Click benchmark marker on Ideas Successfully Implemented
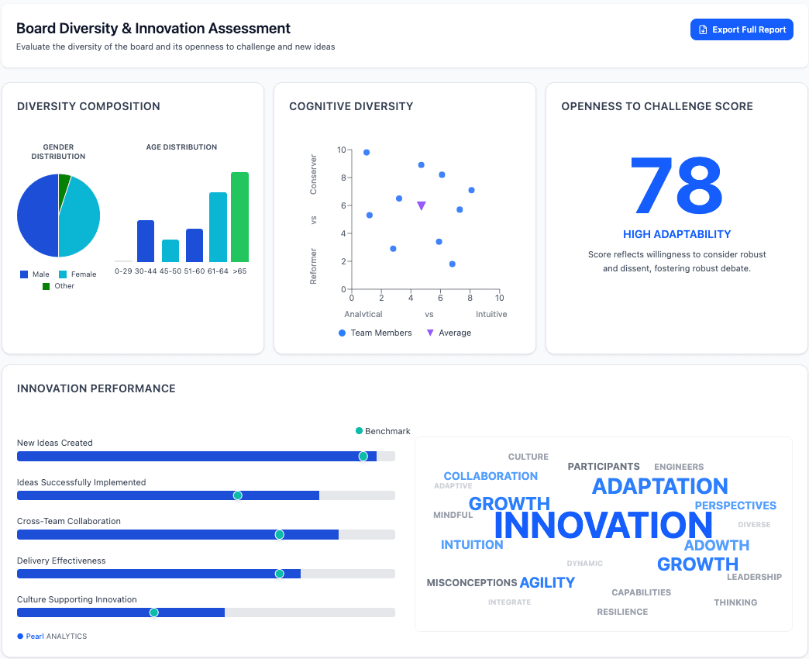The height and width of the screenshot is (659, 809). click(238, 495)
